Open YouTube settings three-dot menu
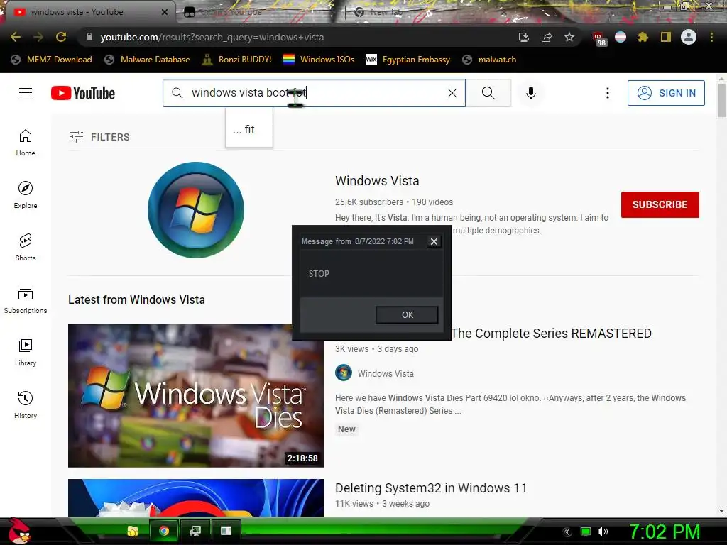The image size is (727, 545). point(608,93)
